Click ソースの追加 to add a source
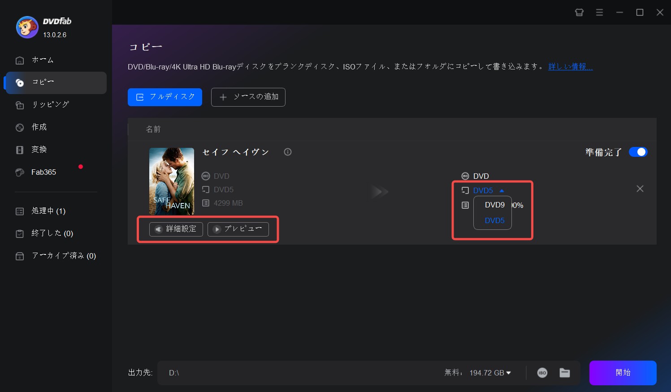The height and width of the screenshot is (392, 671). pos(248,97)
